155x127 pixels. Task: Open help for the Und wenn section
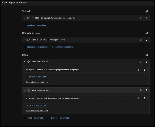pos(147,33)
